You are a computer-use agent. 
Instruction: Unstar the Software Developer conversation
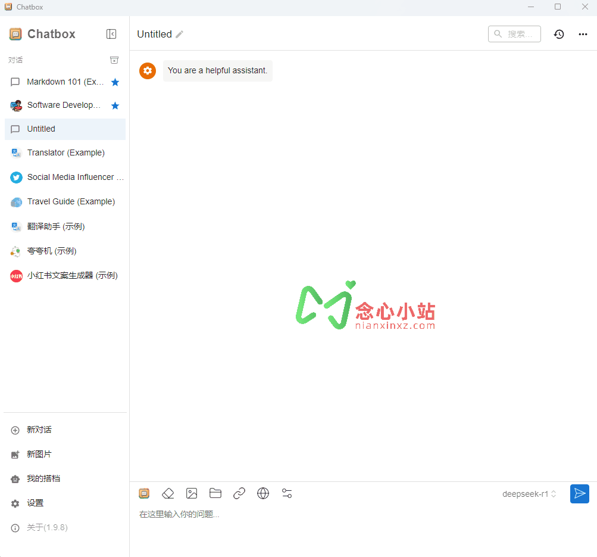(x=115, y=105)
